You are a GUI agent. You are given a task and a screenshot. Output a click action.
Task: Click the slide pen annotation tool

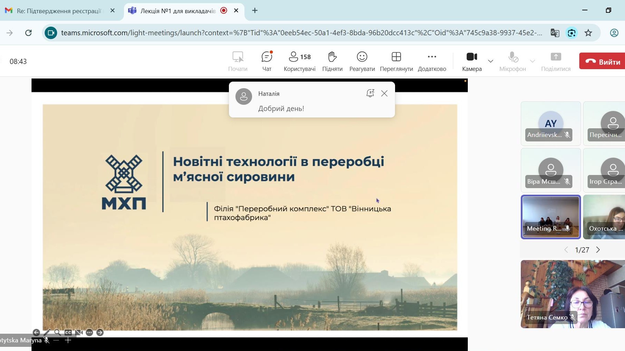coord(47,332)
